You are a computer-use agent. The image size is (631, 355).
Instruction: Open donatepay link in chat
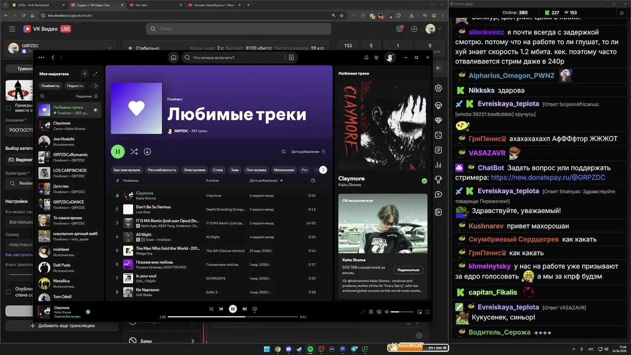click(x=548, y=177)
